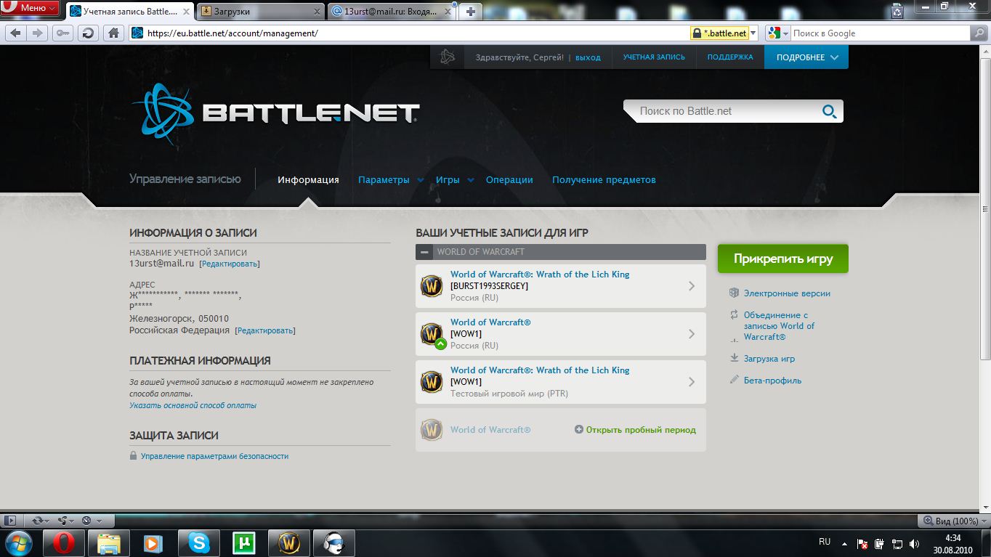Open the Операции section
991x557 pixels.
coord(509,180)
